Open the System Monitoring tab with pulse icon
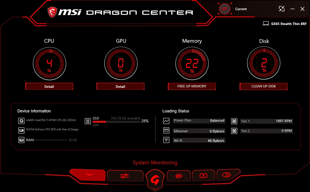Image resolution: width=310 pixels, height=192 pixels. pyautogui.click(x=87, y=175)
